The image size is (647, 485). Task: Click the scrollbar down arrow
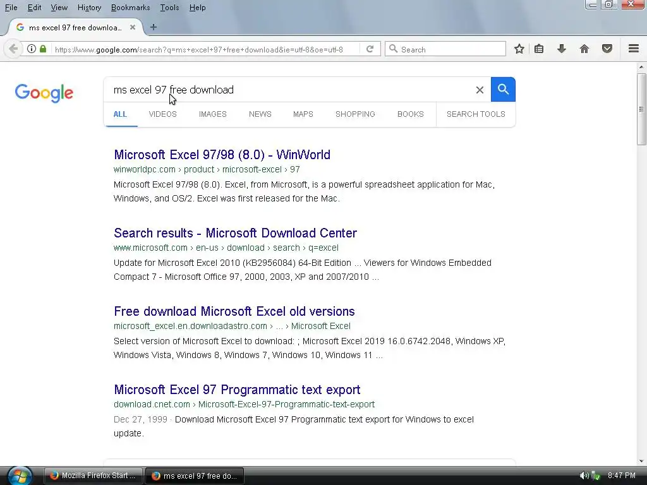(641, 460)
